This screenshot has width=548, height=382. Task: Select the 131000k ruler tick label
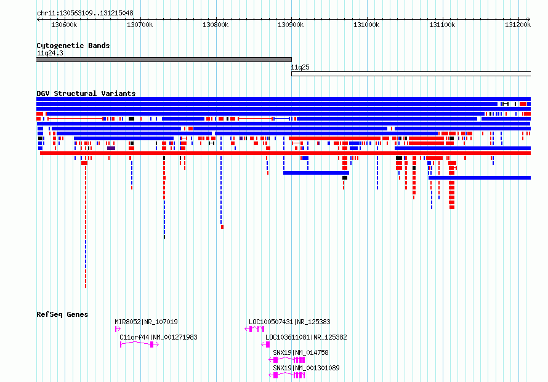coord(366,25)
